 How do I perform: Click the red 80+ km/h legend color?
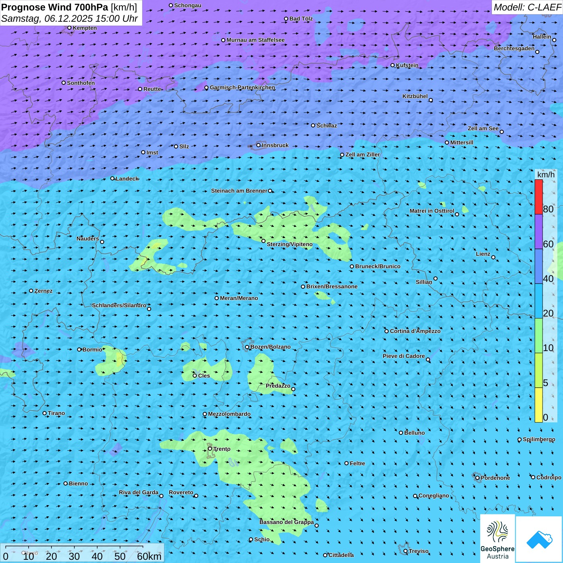pyautogui.click(x=538, y=197)
